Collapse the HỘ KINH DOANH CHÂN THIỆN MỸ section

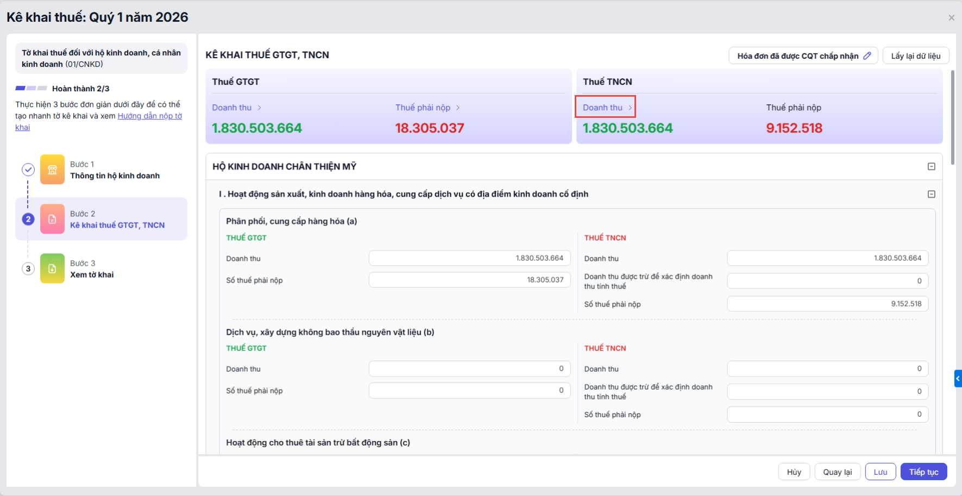pos(932,167)
